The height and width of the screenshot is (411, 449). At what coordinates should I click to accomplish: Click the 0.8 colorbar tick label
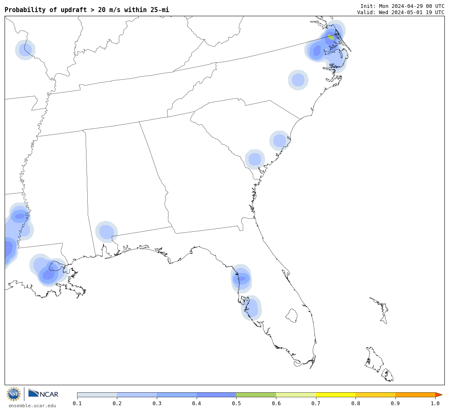tap(356, 404)
